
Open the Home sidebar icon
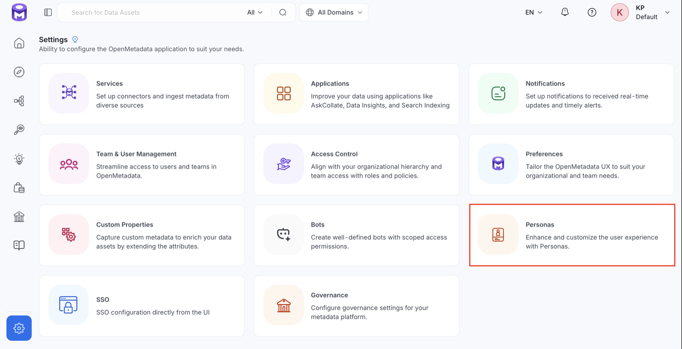[x=19, y=43]
